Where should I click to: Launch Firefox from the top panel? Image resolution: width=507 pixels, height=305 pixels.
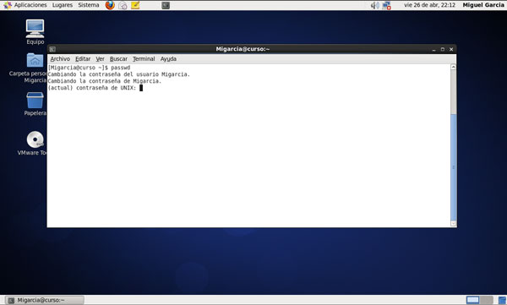(110, 5)
